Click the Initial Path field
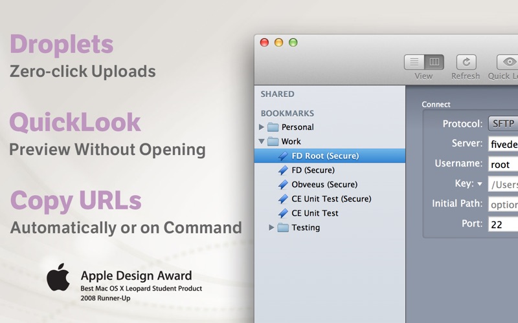The width and height of the screenshot is (518, 323). point(503,204)
